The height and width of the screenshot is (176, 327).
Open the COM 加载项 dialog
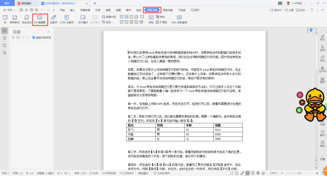pos(66,19)
